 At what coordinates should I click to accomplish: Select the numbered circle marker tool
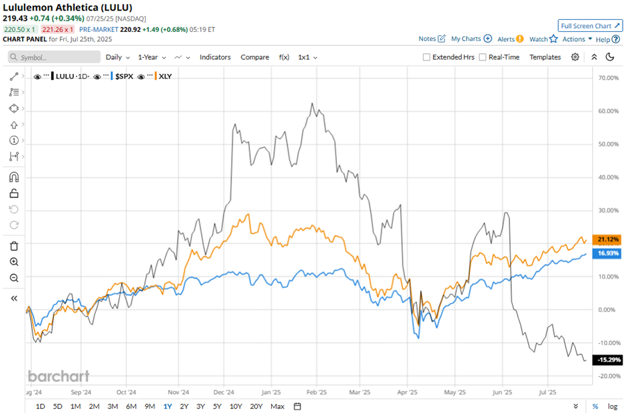pos(14,140)
